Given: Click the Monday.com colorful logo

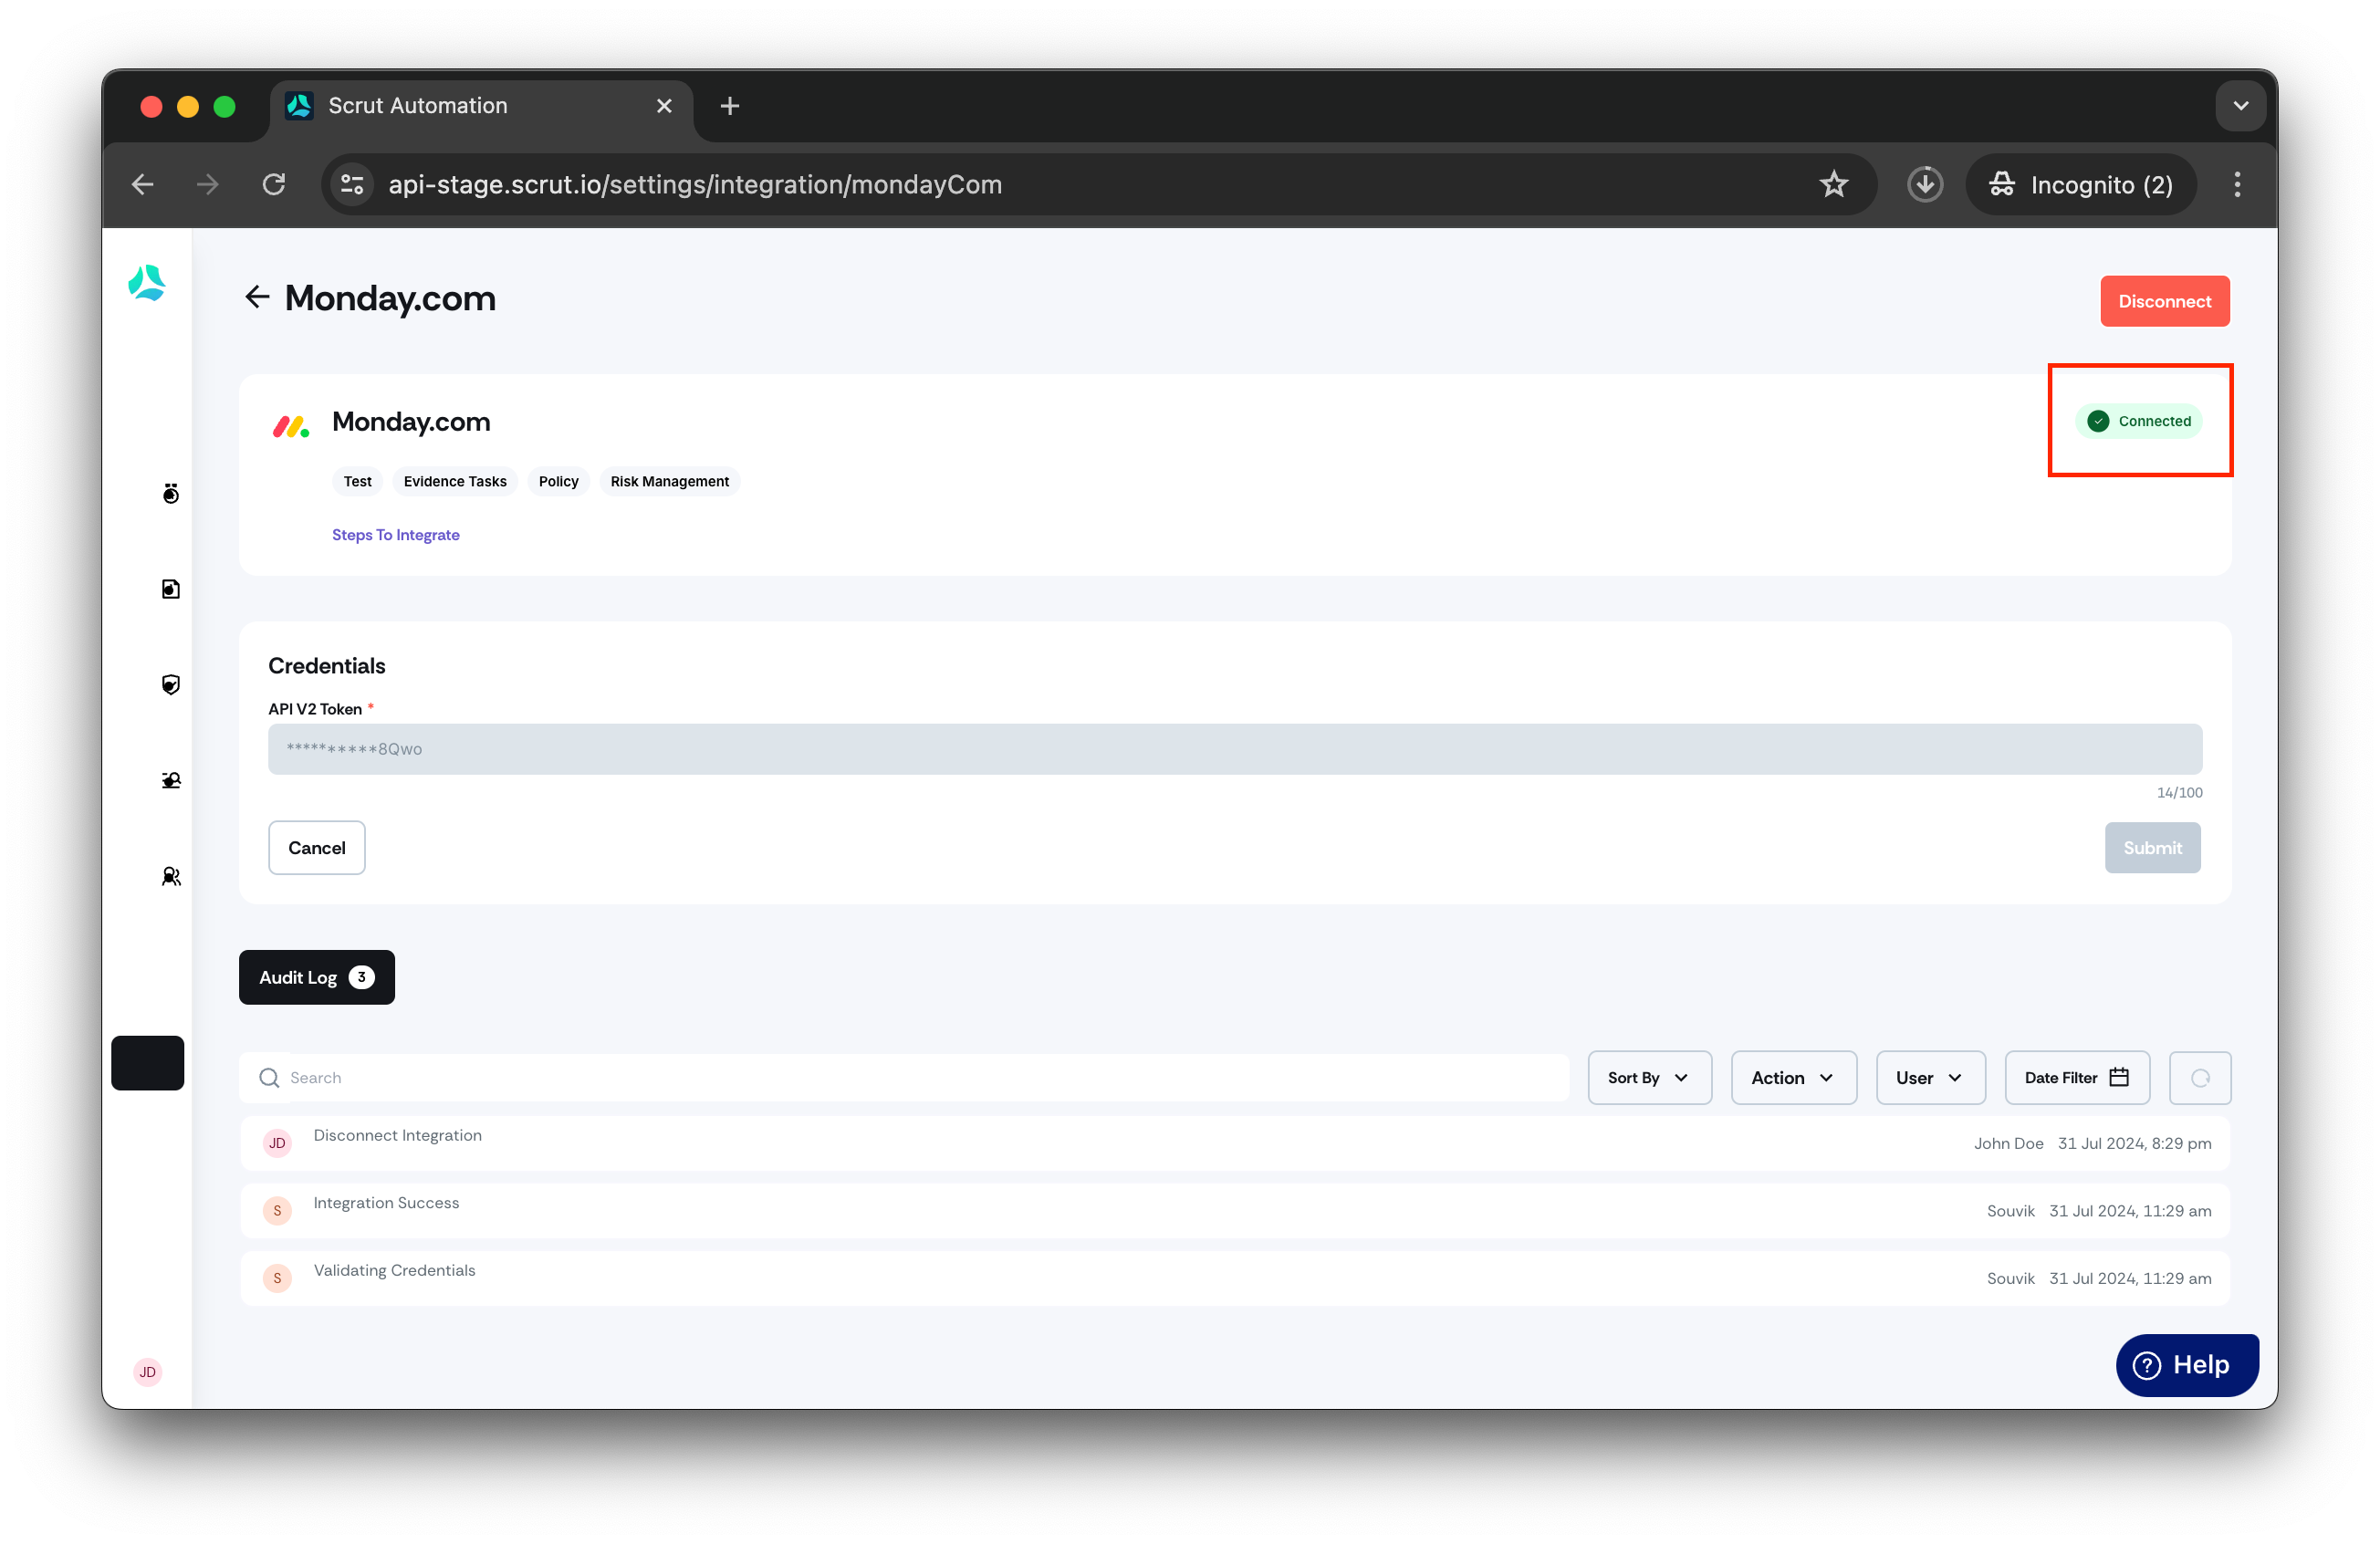Looking at the screenshot, I should pos(291,427).
